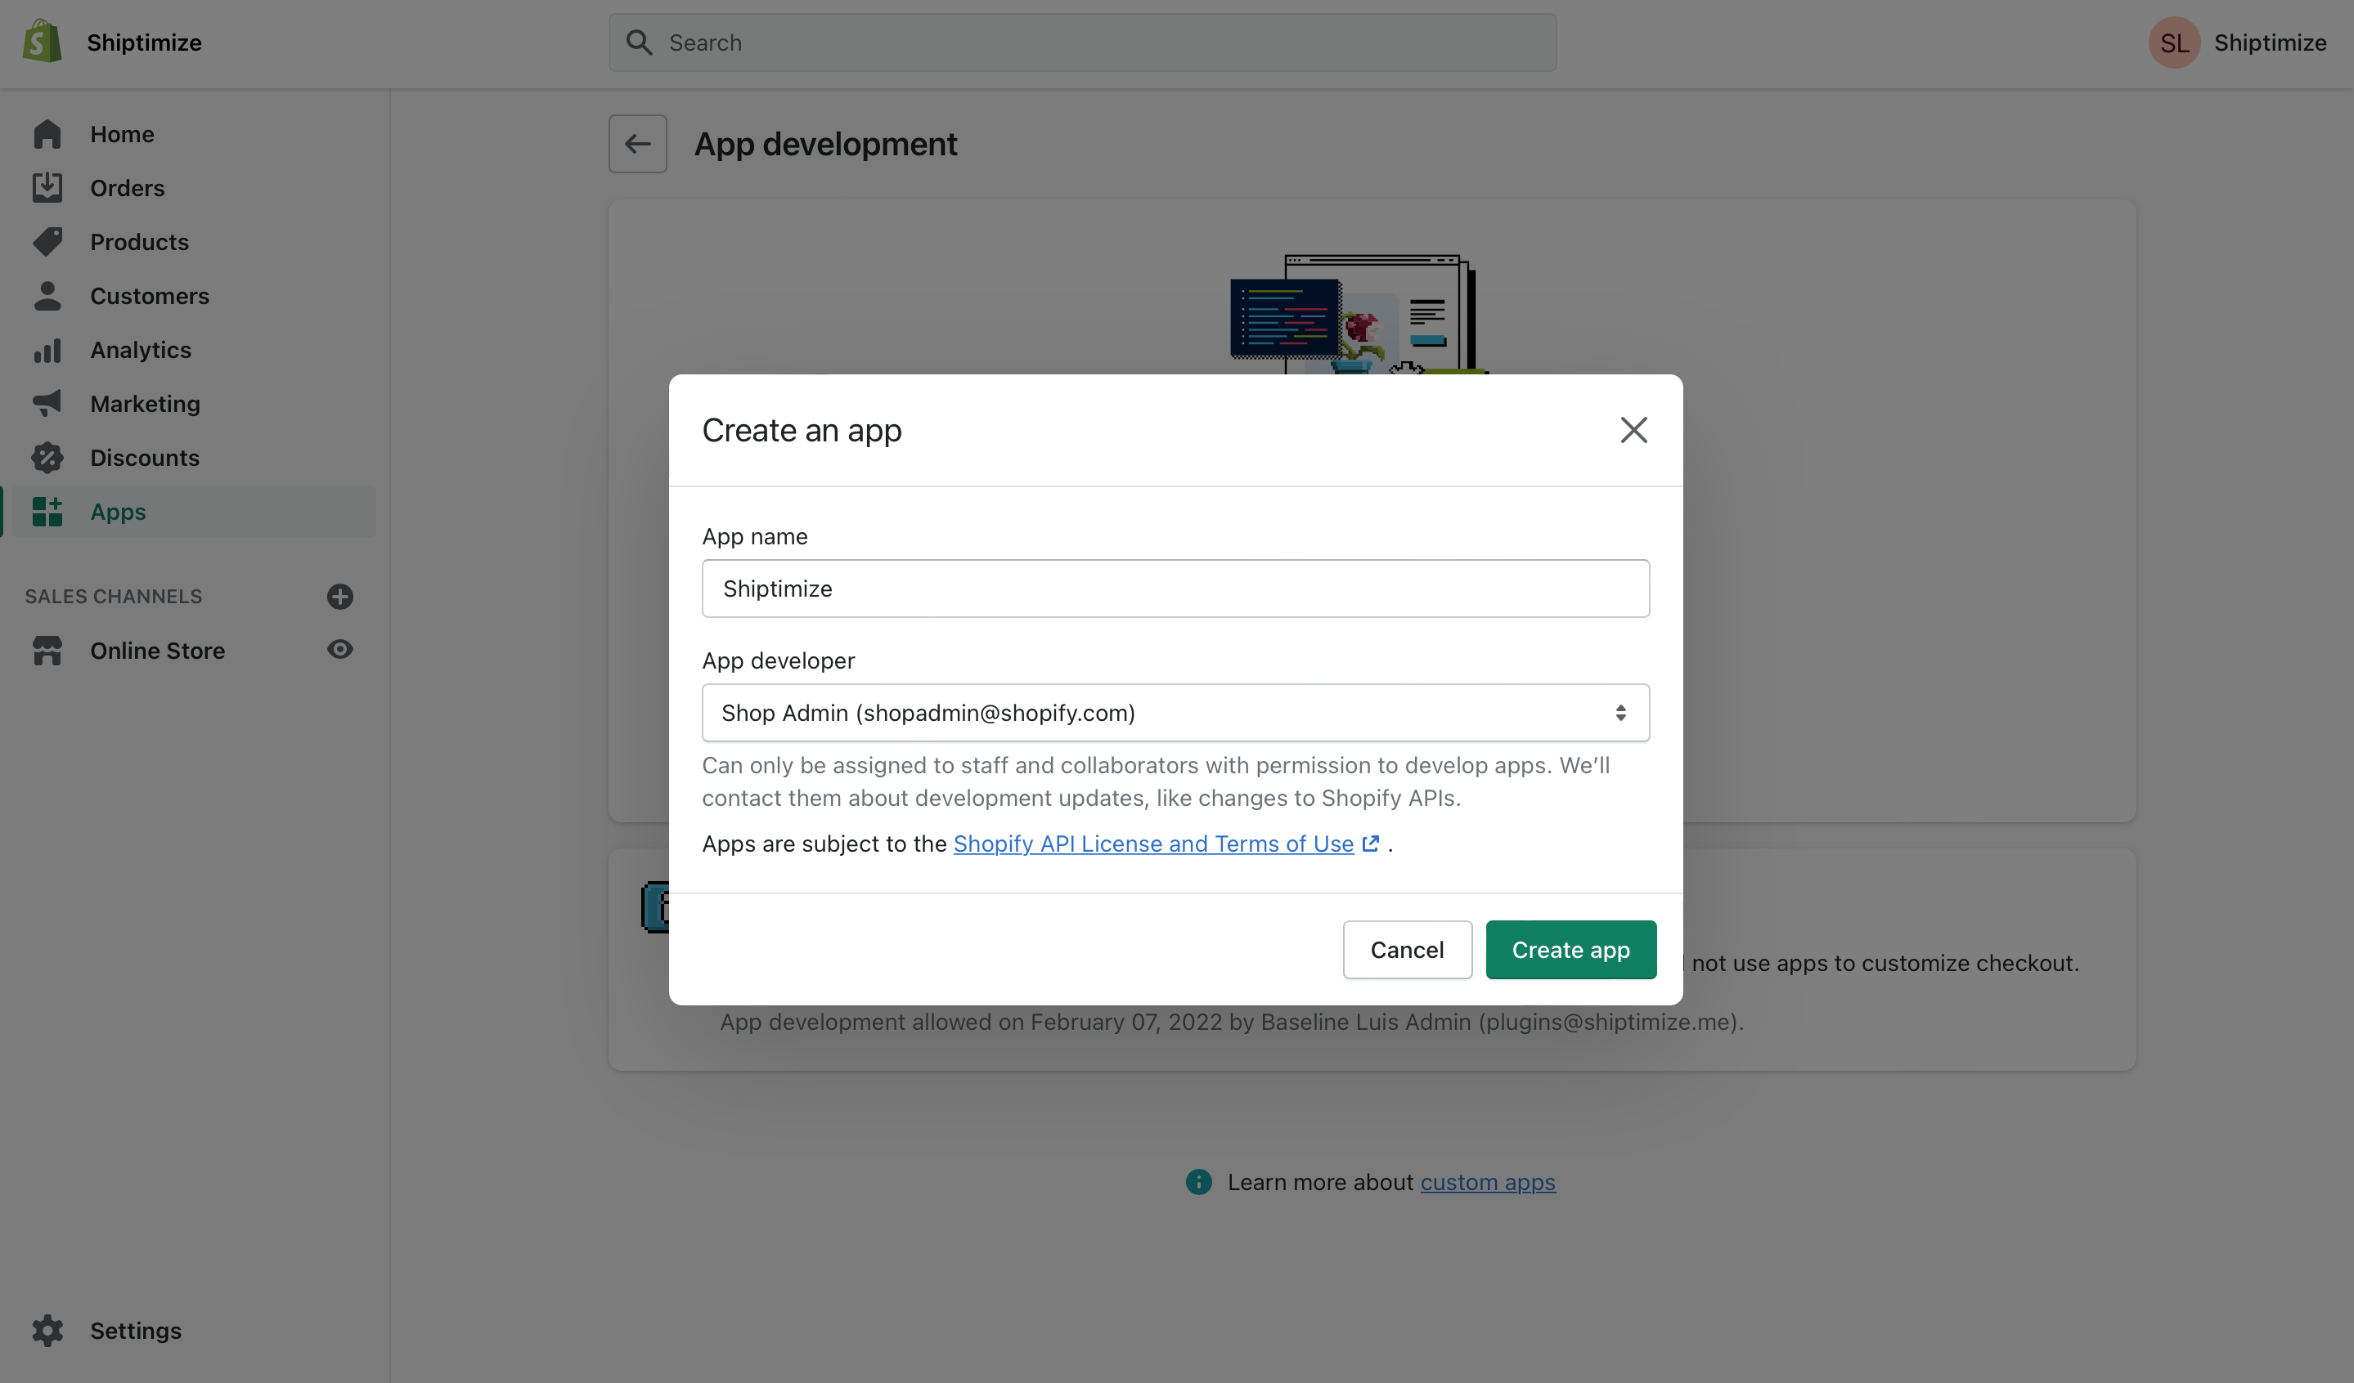Click the Discounts badge icon
Screen dimensions: 2354x1383
click(x=47, y=457)
